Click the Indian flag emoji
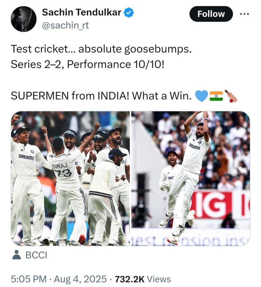 point(216,96)
